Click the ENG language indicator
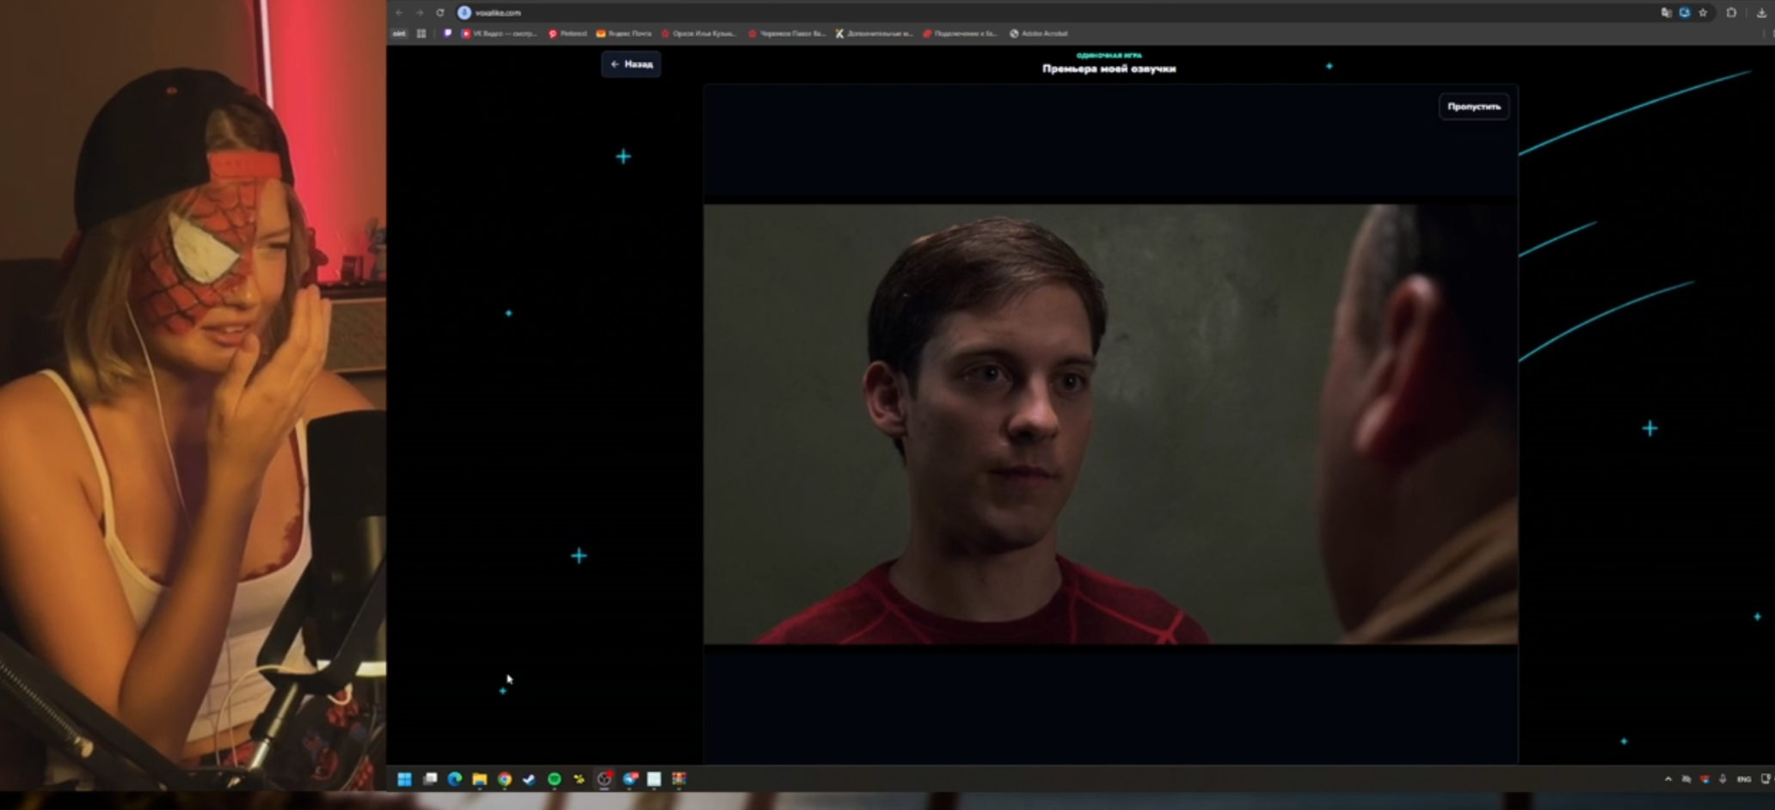 1743,779
